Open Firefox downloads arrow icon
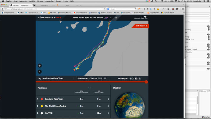This screenshot has height=119, width=211. point(151,9)
